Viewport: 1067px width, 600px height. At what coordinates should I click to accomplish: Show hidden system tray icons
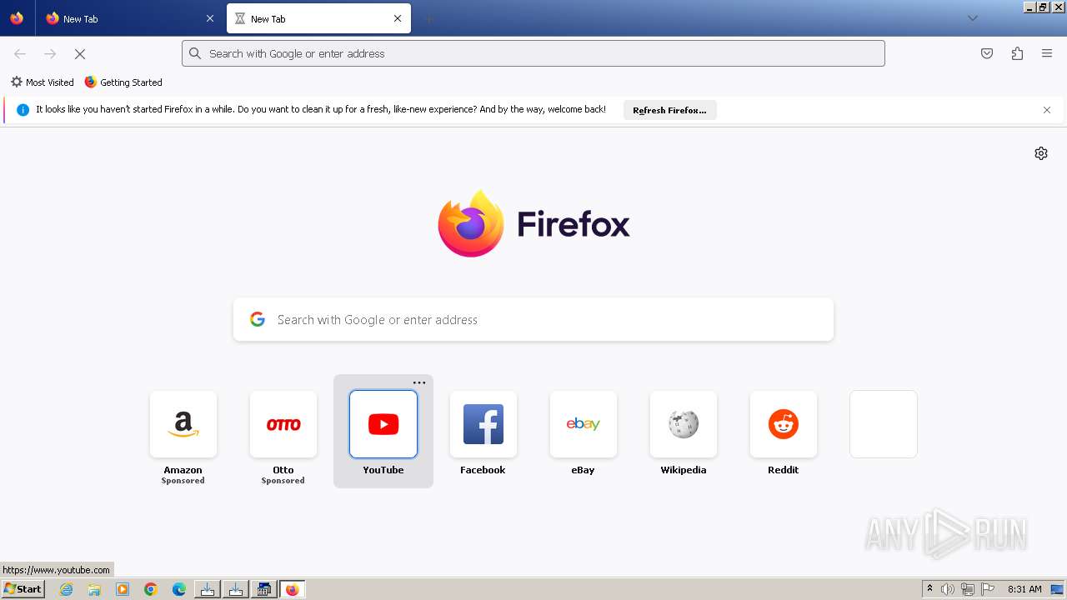pyautogui.click(x=929, y=589)
